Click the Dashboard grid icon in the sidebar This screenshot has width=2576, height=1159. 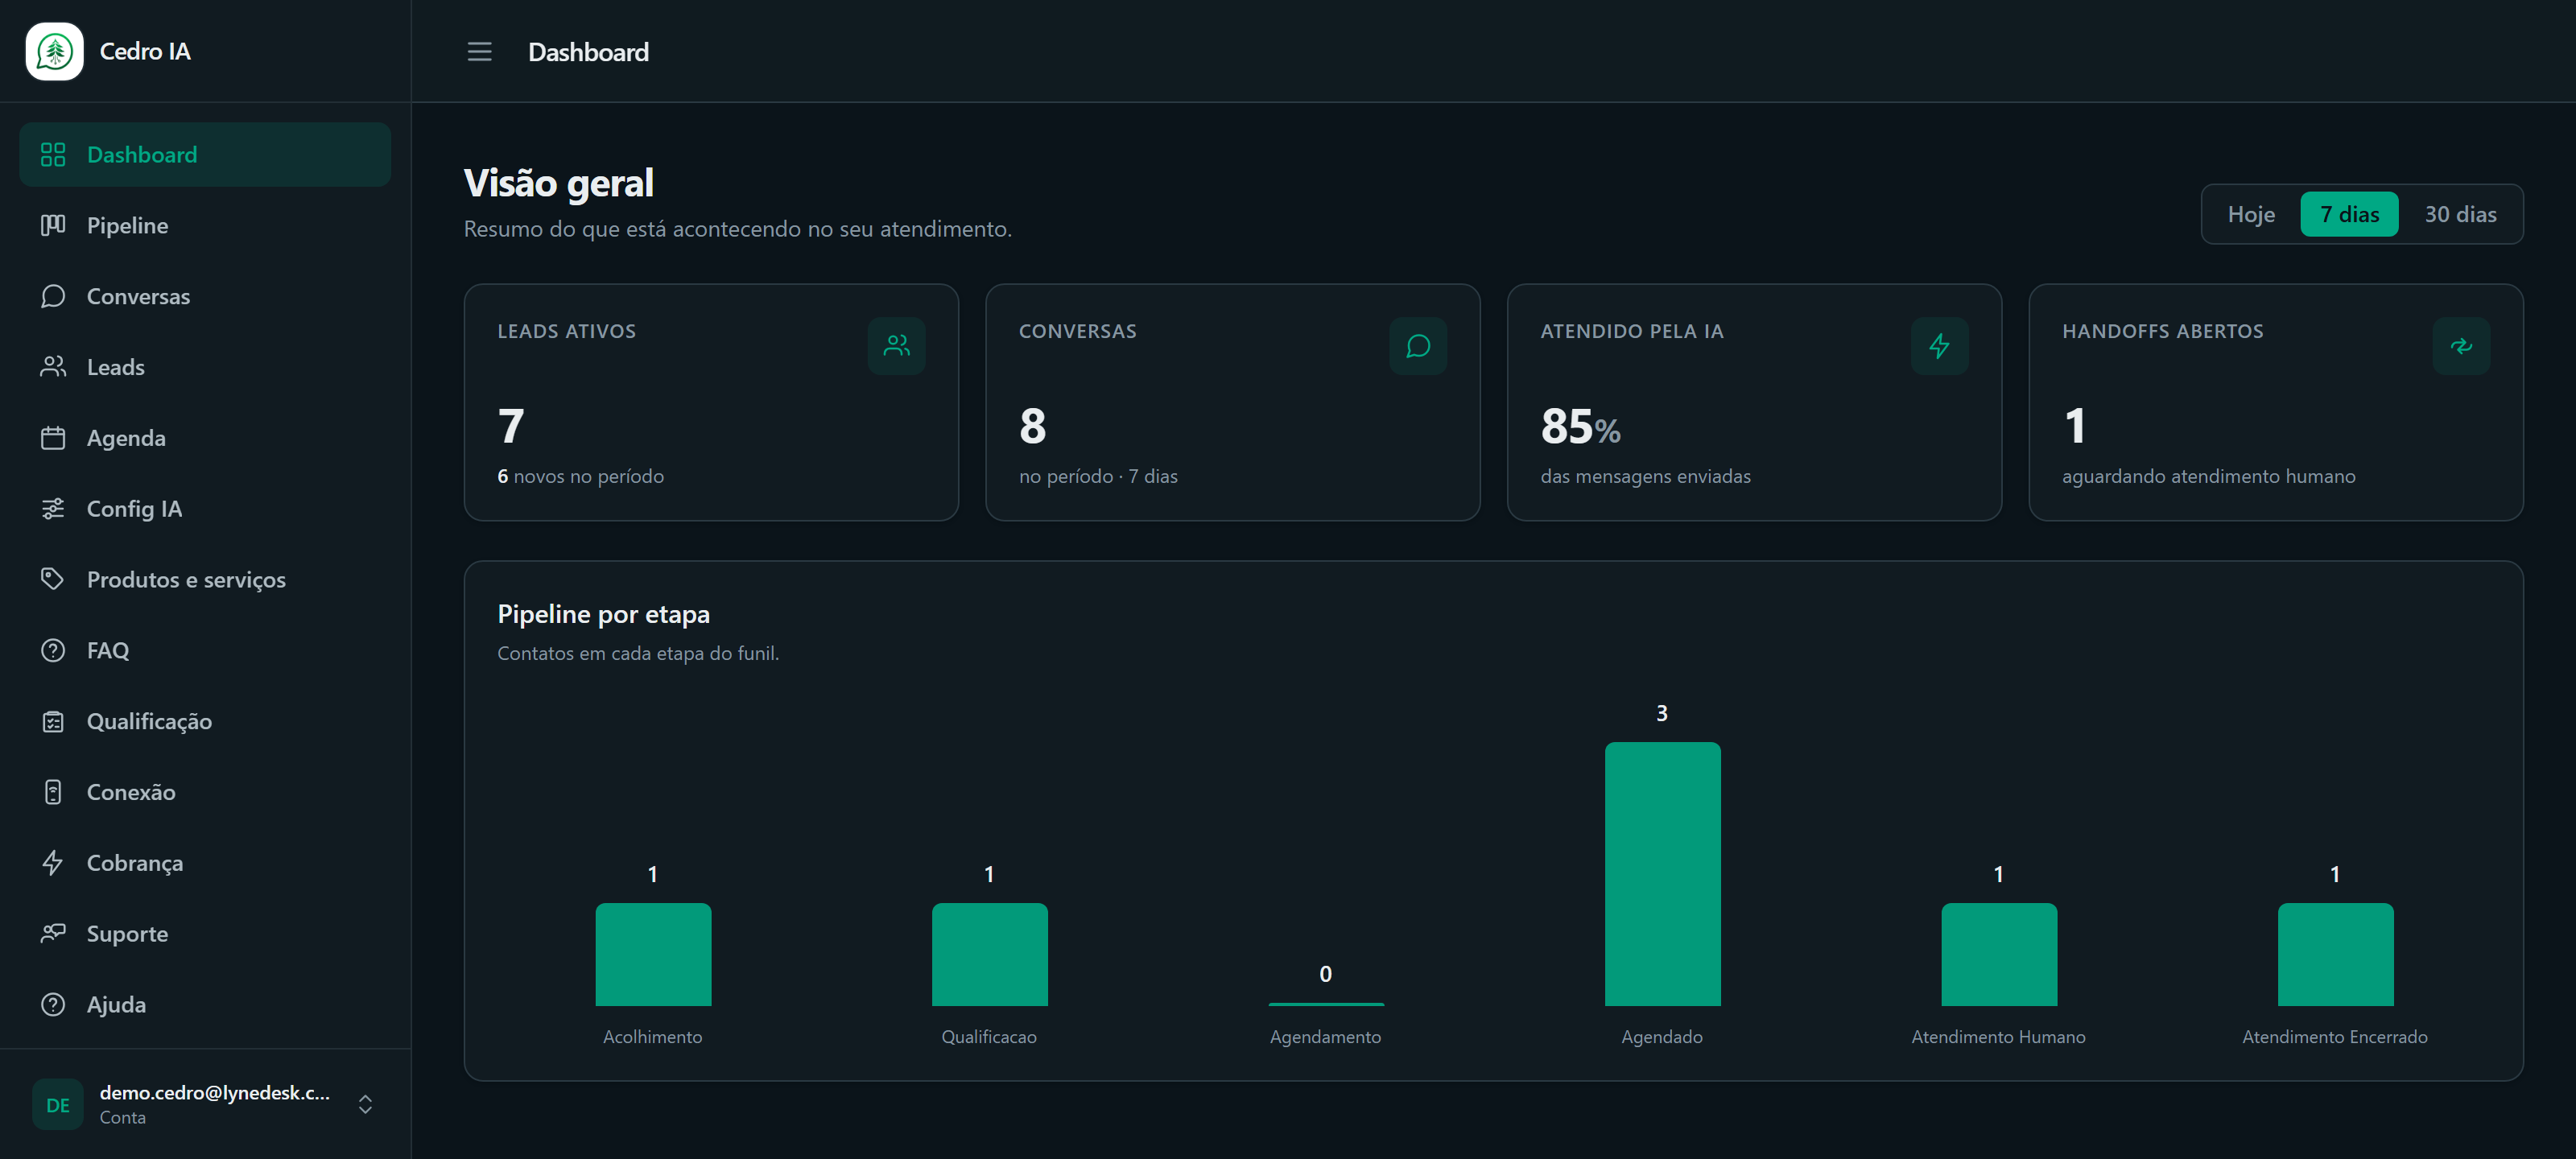click(53, 154)
